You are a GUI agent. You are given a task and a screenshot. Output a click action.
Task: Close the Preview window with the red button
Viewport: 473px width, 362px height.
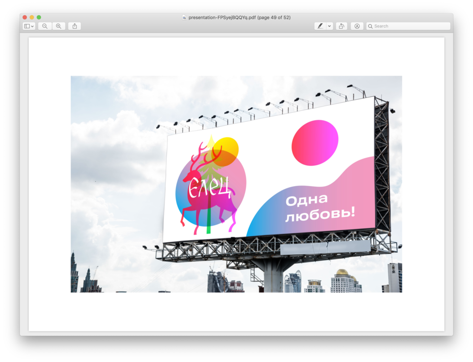tap(25, 18)
